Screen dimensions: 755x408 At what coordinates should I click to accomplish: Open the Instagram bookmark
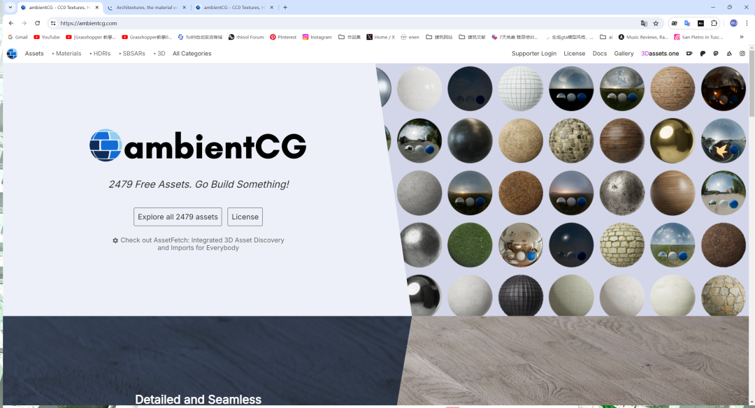317,37
